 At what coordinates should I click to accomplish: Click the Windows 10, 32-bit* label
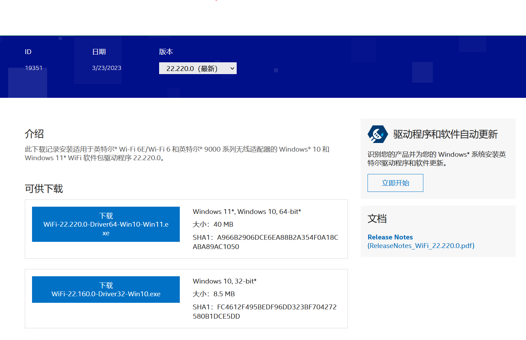[x=224, y=281]
